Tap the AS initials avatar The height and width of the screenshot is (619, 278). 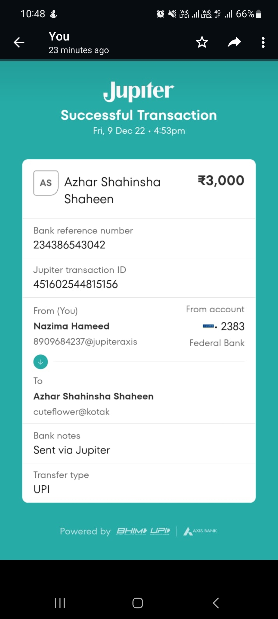click(46, 183)
